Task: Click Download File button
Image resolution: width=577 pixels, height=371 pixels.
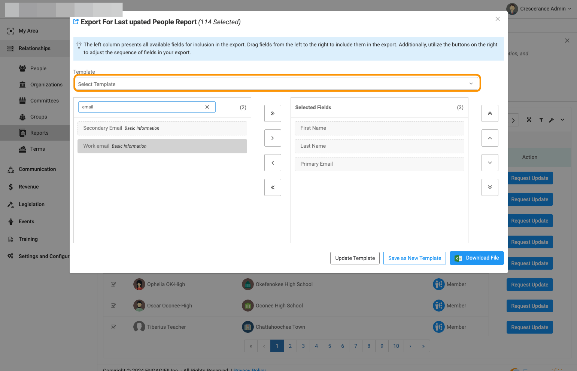Action: click(477, 258)
